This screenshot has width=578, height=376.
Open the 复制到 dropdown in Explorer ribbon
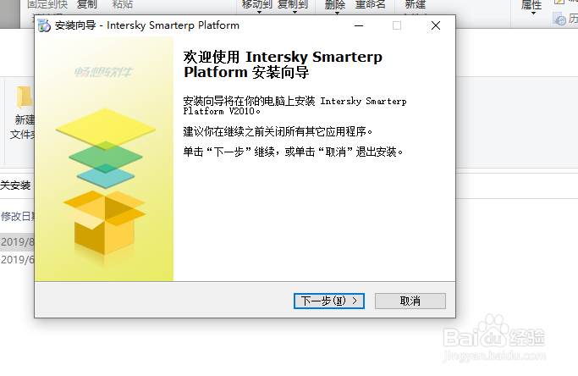(293, 6)
